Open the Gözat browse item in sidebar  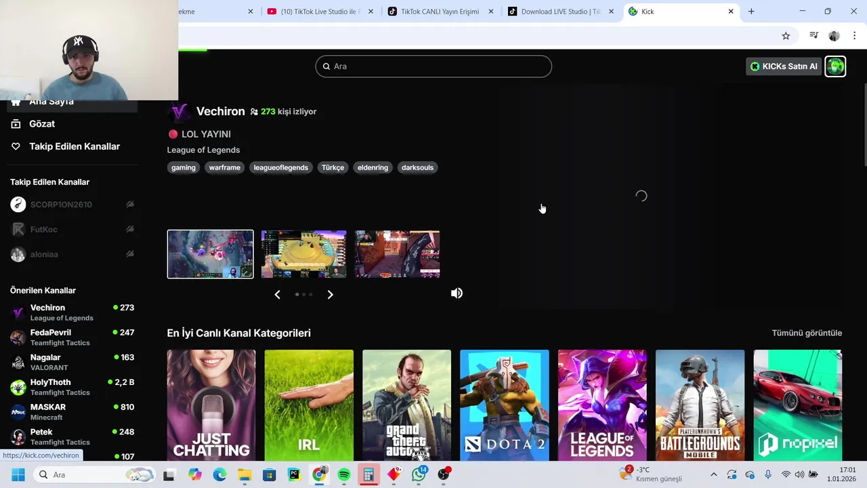42,124
